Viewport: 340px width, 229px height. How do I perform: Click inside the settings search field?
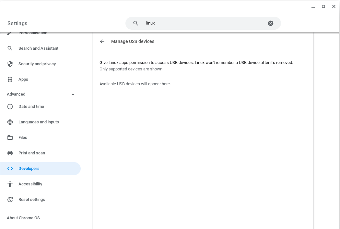[x=204, y=23]
